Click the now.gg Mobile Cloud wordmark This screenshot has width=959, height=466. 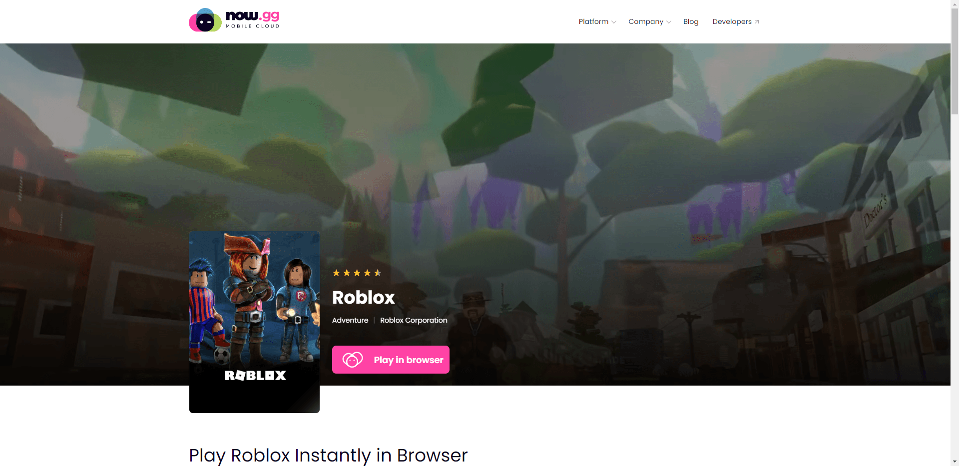[x=252, y=19]
